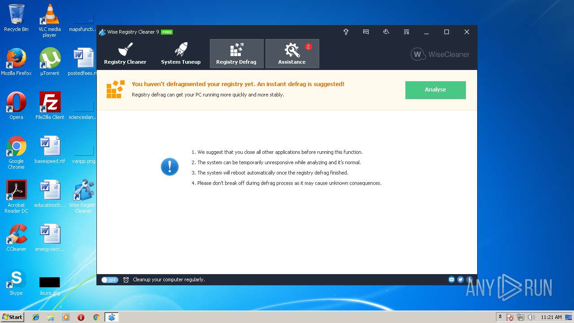The width and height of the screenshot is (574, 323).
Task: Maximize the Wise Registry Cleaner window
Action: pyautogui.click(x=447, y=32)
